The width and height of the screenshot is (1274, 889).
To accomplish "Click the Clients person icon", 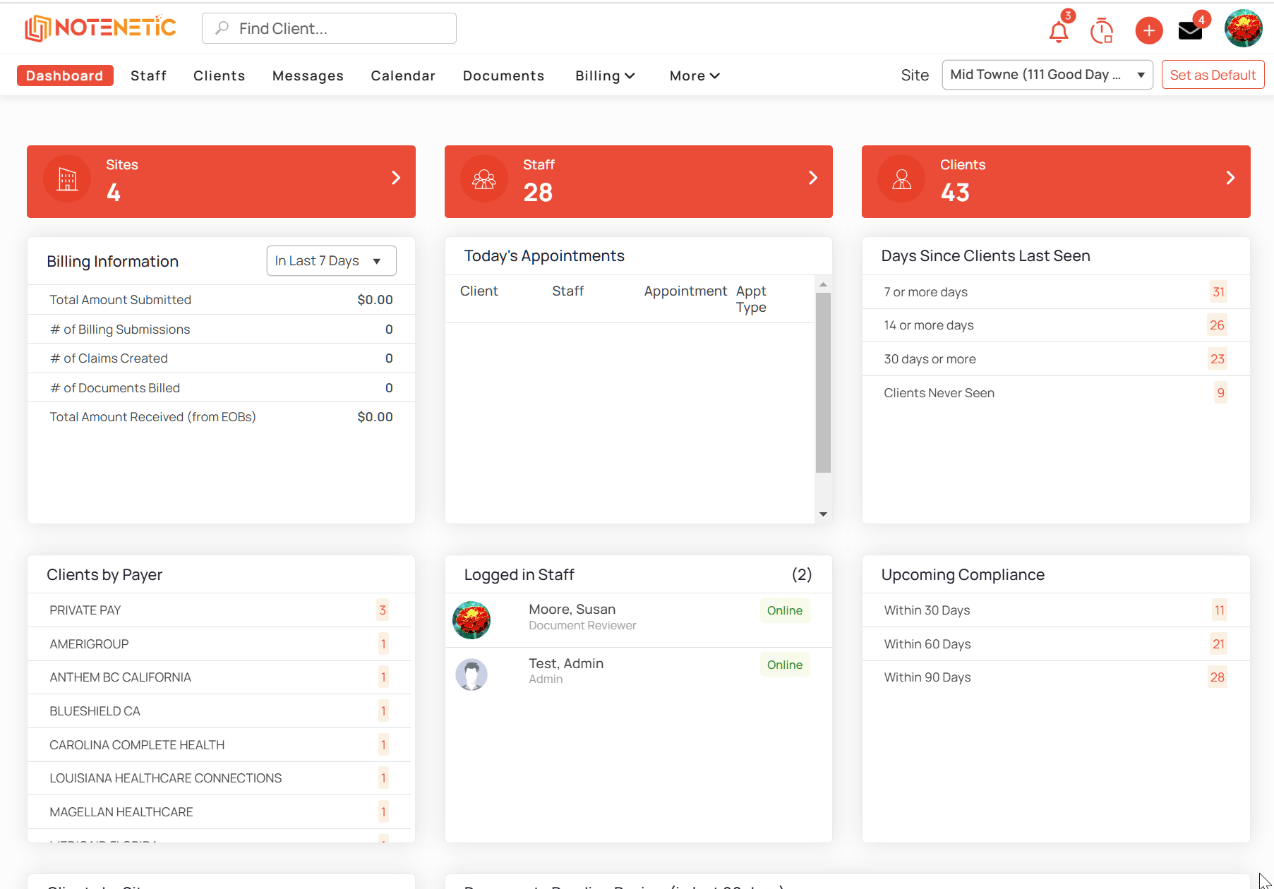I will tap(901, 179).
